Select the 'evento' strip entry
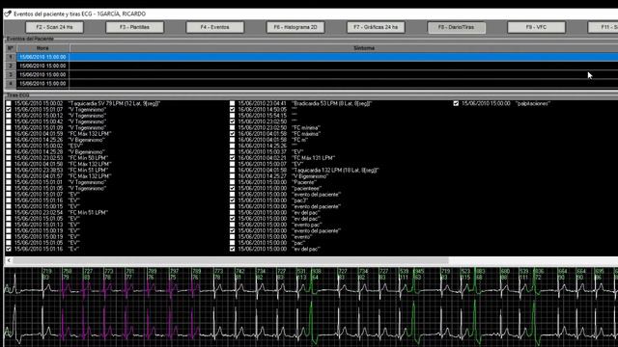Screen dimensions: 618x347 (x=274, y=237)
